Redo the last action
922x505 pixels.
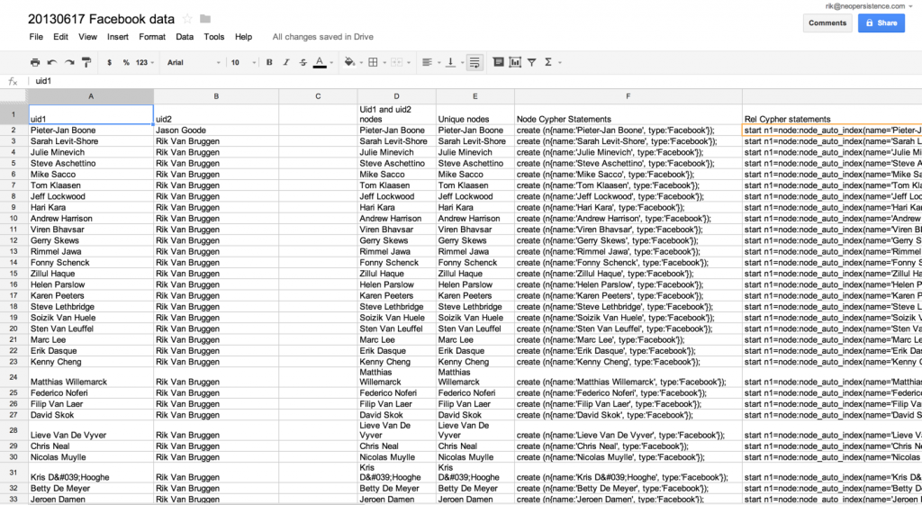click(69, 62)
